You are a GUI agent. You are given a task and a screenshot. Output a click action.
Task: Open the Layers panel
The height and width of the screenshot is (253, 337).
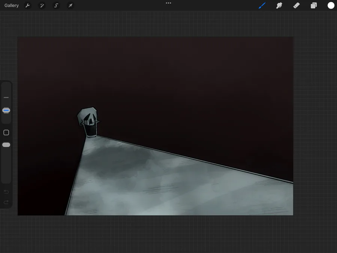pyautogui.click(x=313, y=5)
